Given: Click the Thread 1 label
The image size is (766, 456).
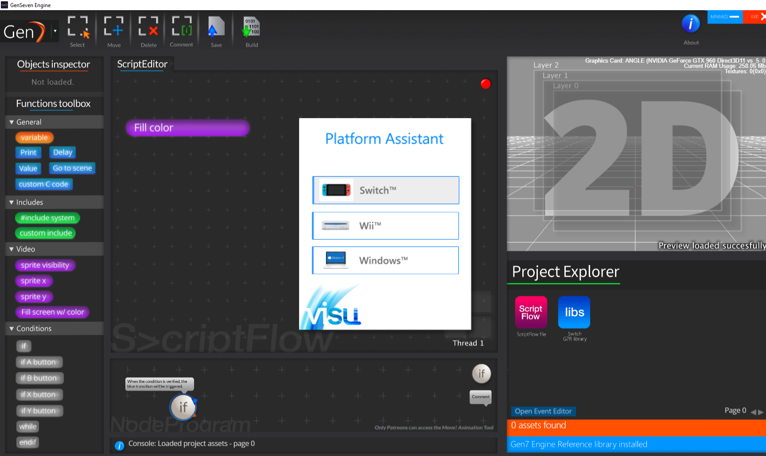Looking at the screenshot, I should click(x=468, y=343).
